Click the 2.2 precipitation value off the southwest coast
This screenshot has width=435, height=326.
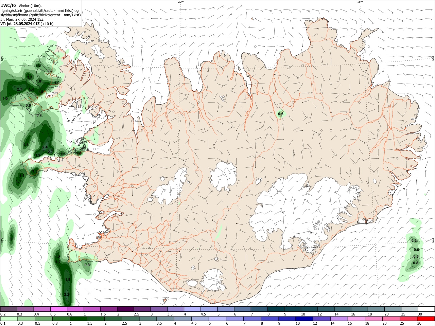(67, 294)
